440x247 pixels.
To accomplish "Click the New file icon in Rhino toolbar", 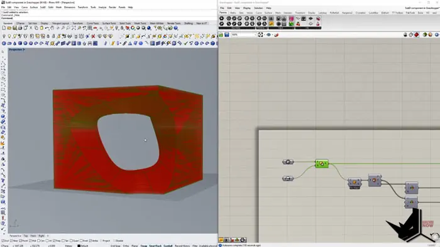I will tap(4, 28).
